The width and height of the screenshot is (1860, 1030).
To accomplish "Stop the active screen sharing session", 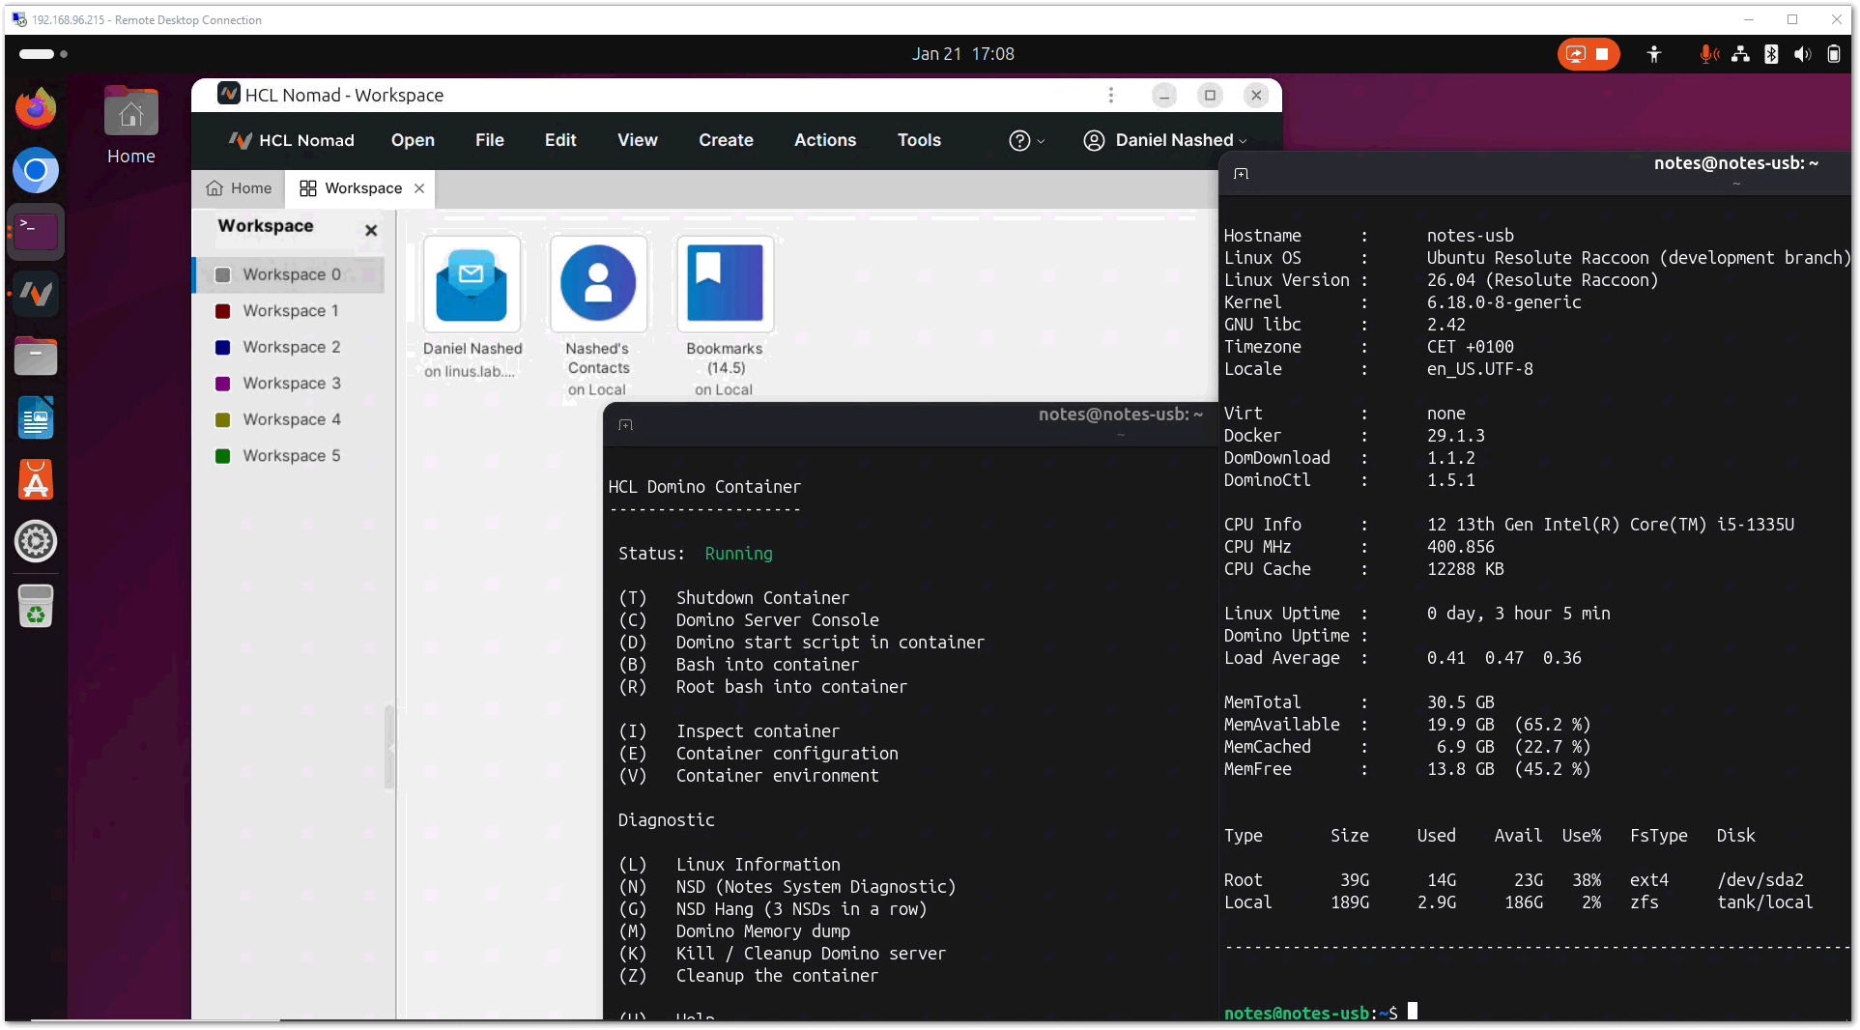I will point(1604,54).
